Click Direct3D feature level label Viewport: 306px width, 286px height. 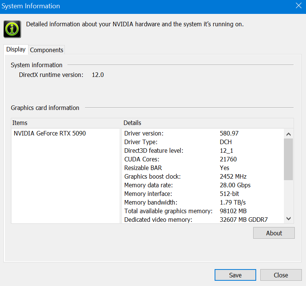[154, 151]
